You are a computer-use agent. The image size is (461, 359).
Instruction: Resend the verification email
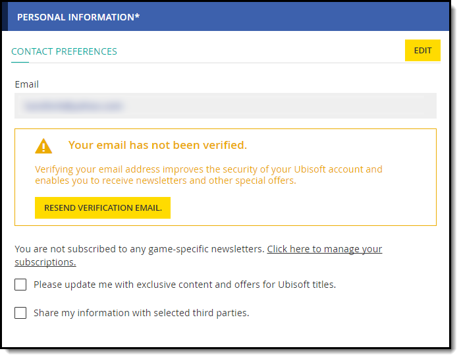[x=103, y=208]
